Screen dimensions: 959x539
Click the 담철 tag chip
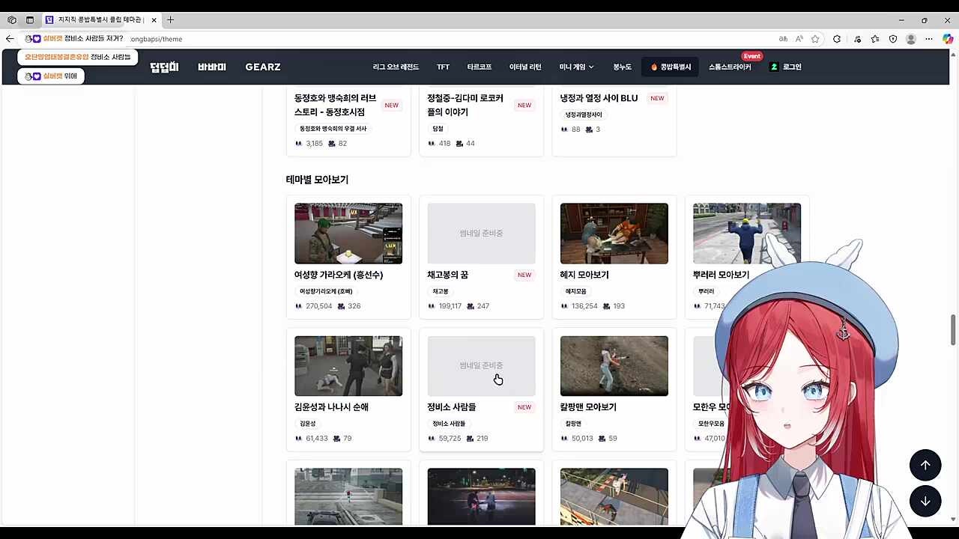point(438,129)
